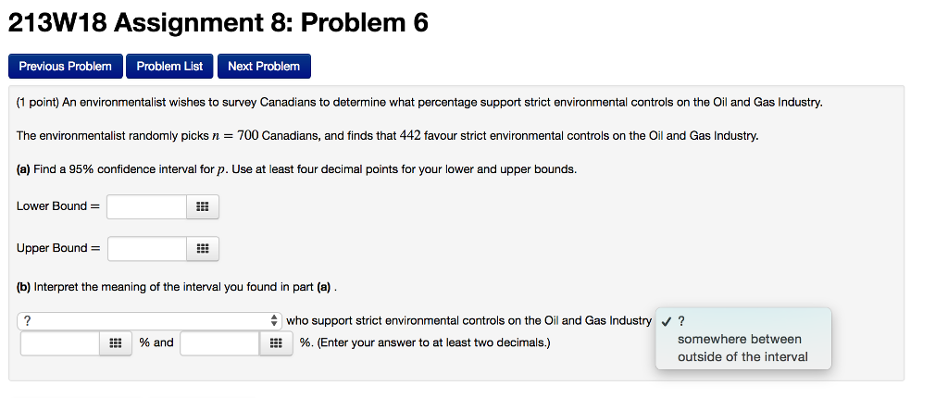Open the Problem List
The image size is (948, 398).
(169, 67)
